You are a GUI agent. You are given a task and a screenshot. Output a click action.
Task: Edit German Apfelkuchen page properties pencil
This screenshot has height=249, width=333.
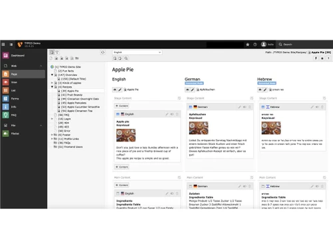(192, 90)
